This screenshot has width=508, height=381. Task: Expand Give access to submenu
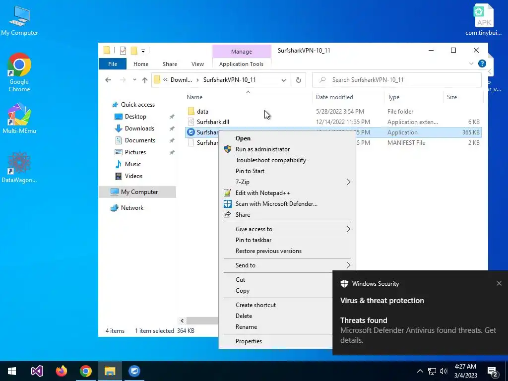[287, 229]
